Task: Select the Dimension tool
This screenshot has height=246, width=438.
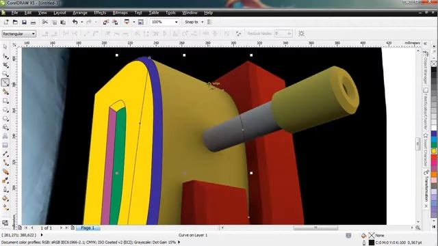Action: (5, 154)
